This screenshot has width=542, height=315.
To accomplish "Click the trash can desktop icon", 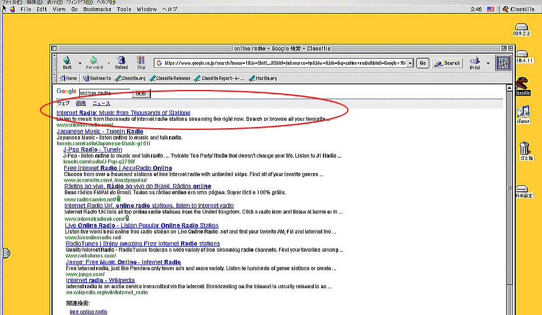I will tap(523, 149).
